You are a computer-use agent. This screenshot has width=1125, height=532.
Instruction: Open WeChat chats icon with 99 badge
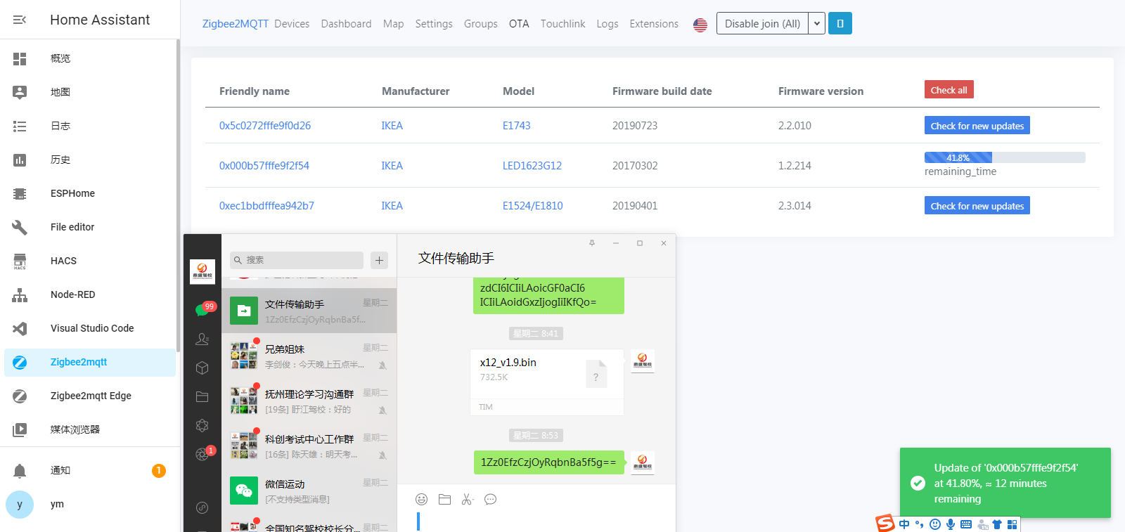202,309
